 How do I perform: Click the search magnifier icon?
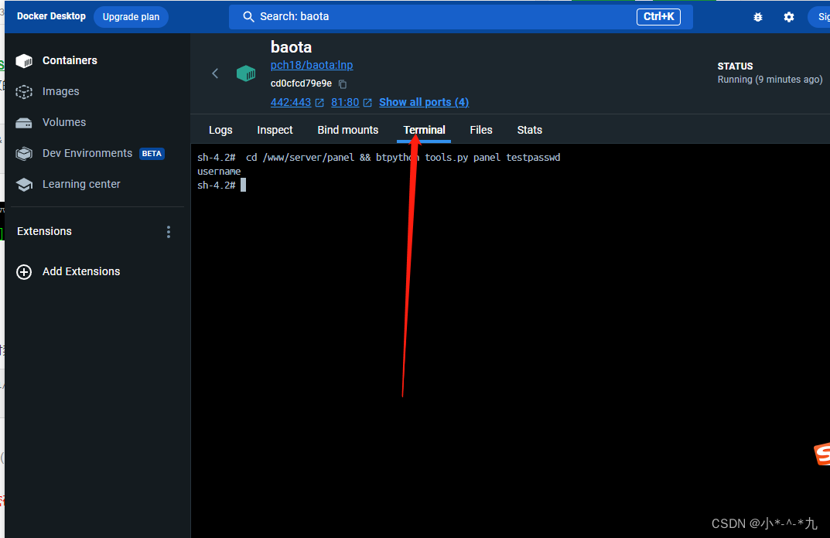[x=248, y=17]
